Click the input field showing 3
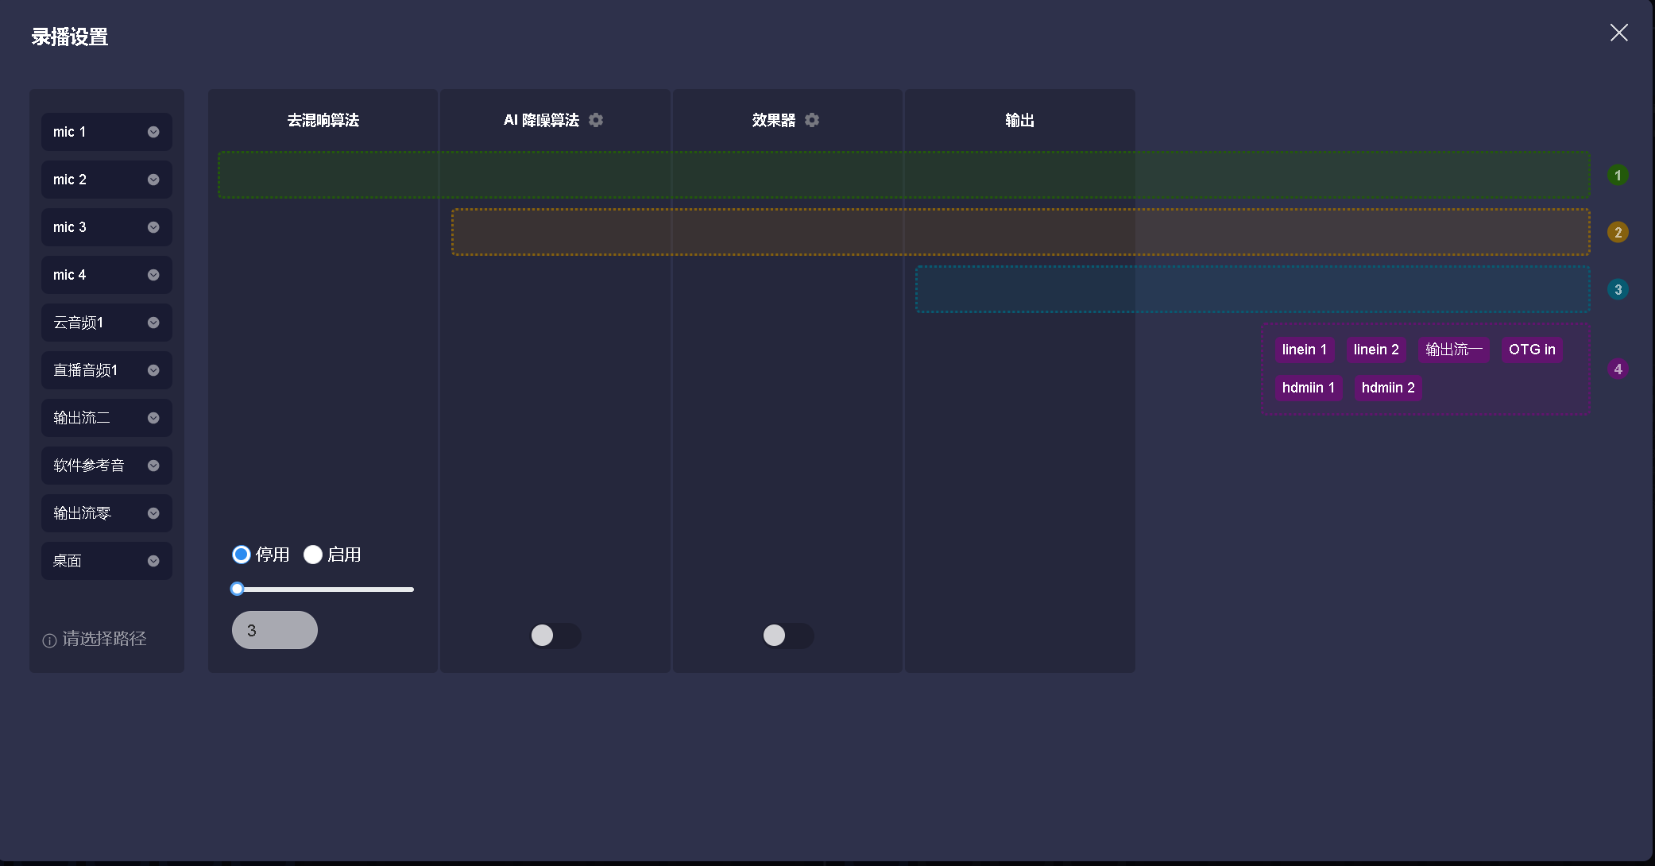1655x866 pixels. pos(275,630)
